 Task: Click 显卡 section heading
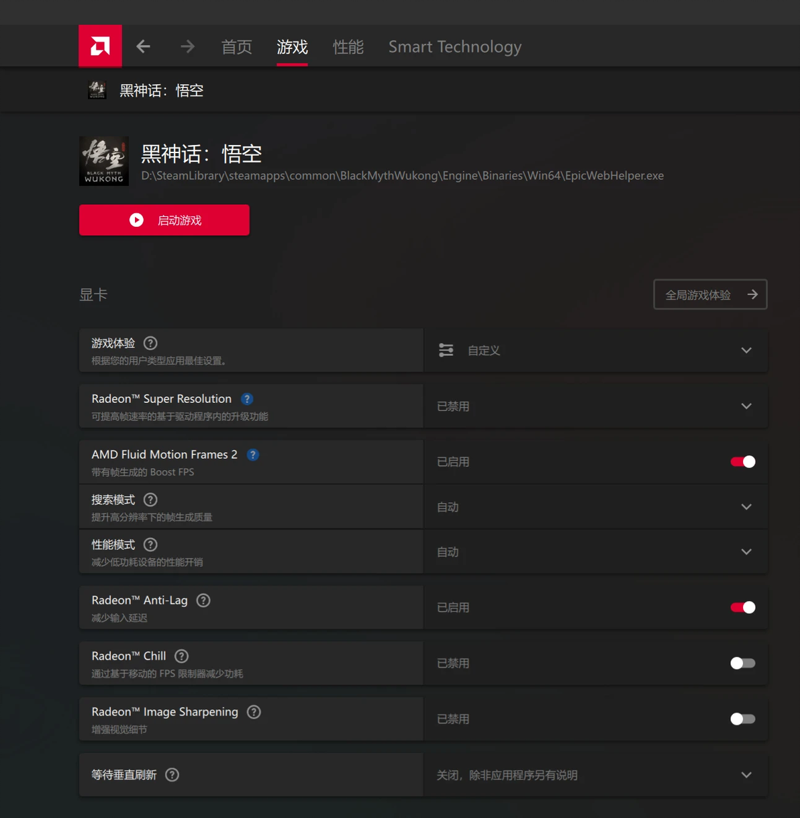(x=93, y=295)
